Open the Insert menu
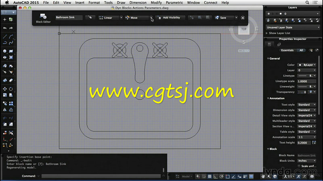The image size is (323, 181). [80, 2]
